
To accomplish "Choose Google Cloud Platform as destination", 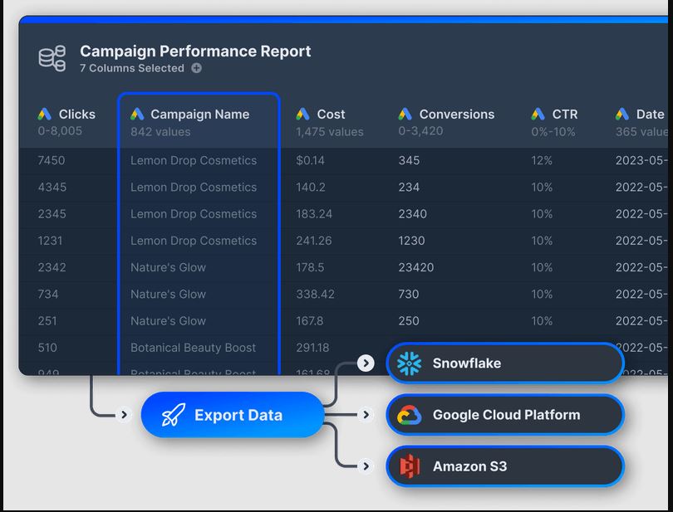I will [505, 415].
